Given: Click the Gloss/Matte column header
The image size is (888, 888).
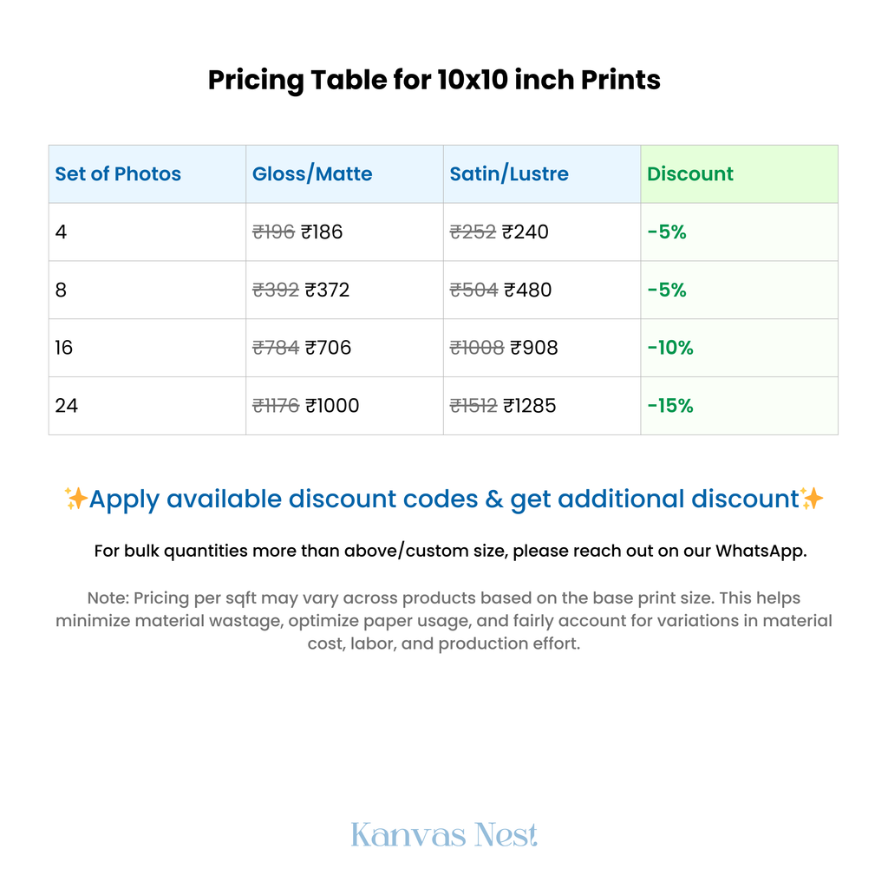Looking at the screenshot, I should click(312, 173).
